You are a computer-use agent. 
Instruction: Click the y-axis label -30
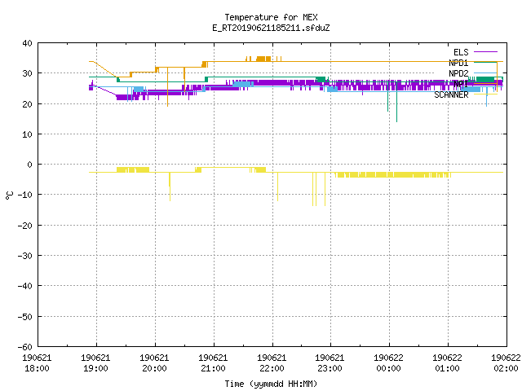tap(25, 255)
